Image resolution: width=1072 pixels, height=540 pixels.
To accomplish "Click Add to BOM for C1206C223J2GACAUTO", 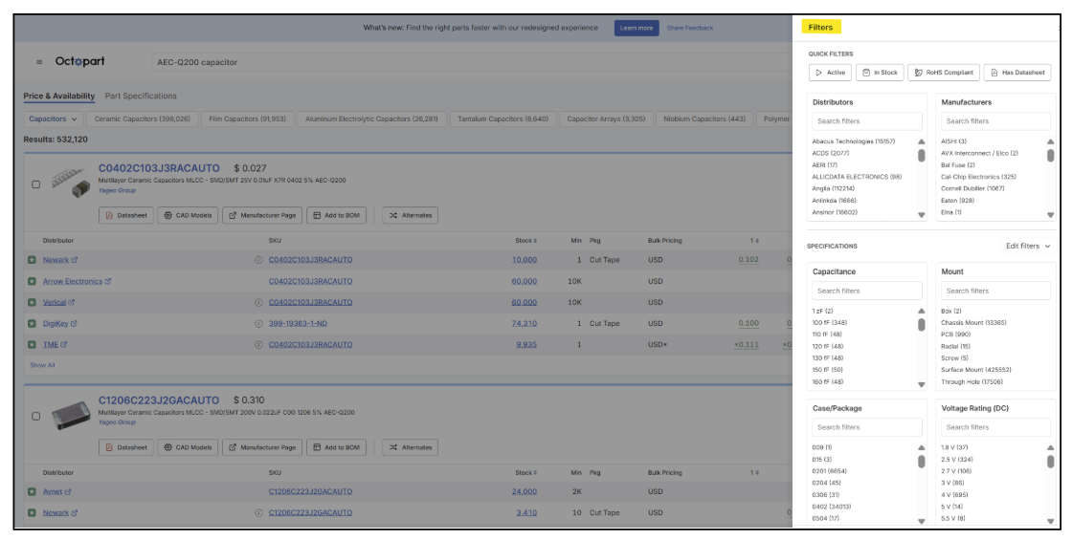I will pos(336,448).
